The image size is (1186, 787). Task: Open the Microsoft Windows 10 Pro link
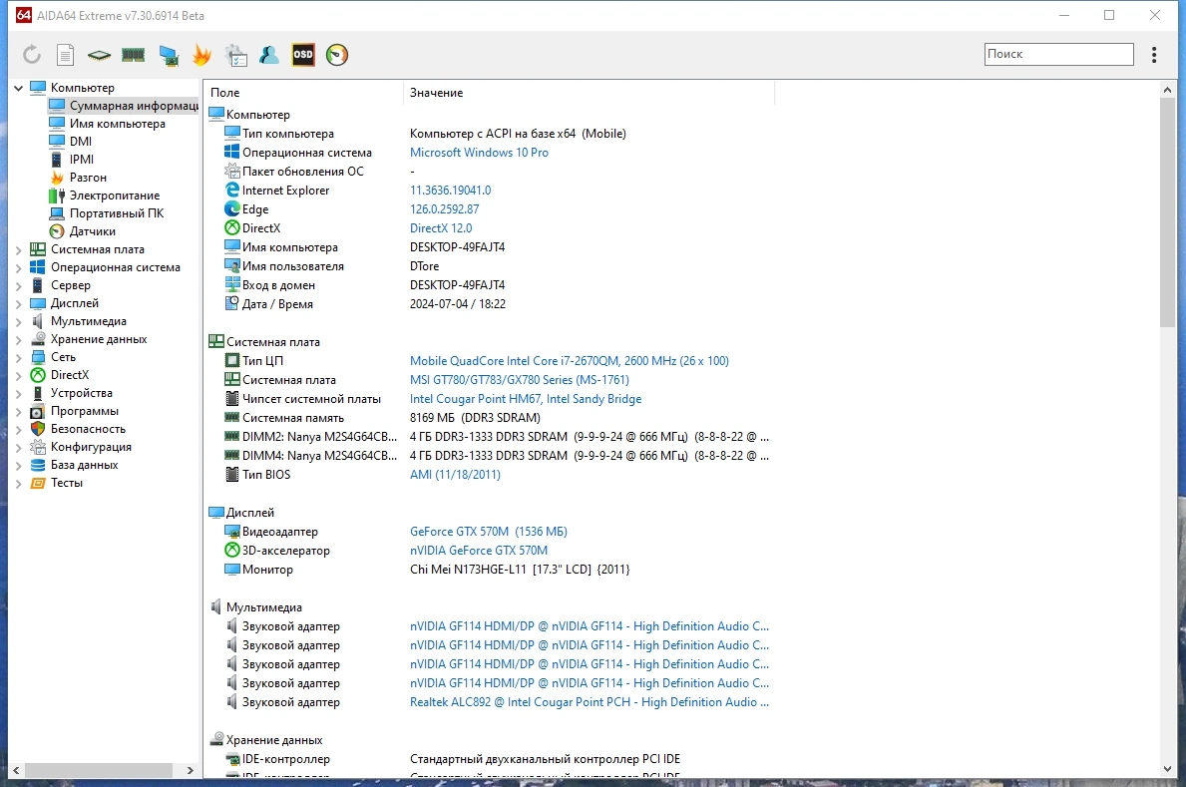pos(479,152)
